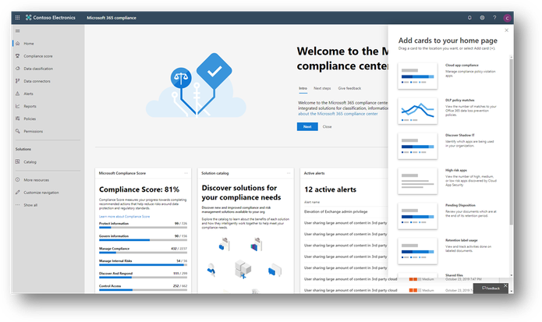This screenshot has width=542, height=322.
Task: Close the Add cards panel
Action: pyautogui.click(x=506, y=30)
